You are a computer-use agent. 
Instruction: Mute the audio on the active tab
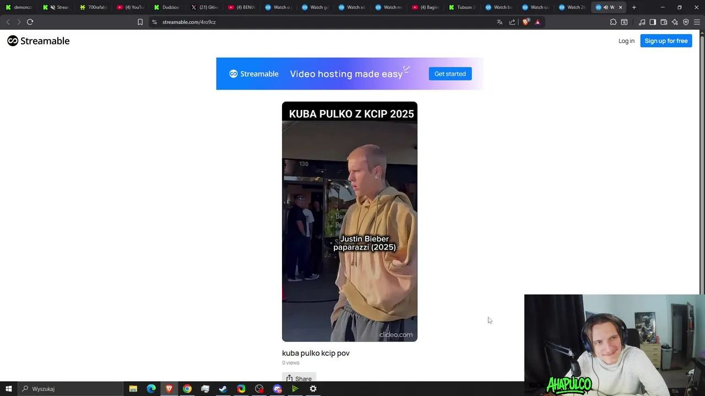[605, 7]
